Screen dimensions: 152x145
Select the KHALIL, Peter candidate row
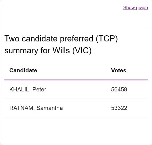tap(76, 89)
